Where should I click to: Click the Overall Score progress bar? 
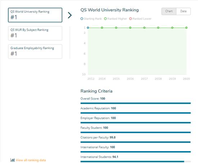tap(136, 103)
